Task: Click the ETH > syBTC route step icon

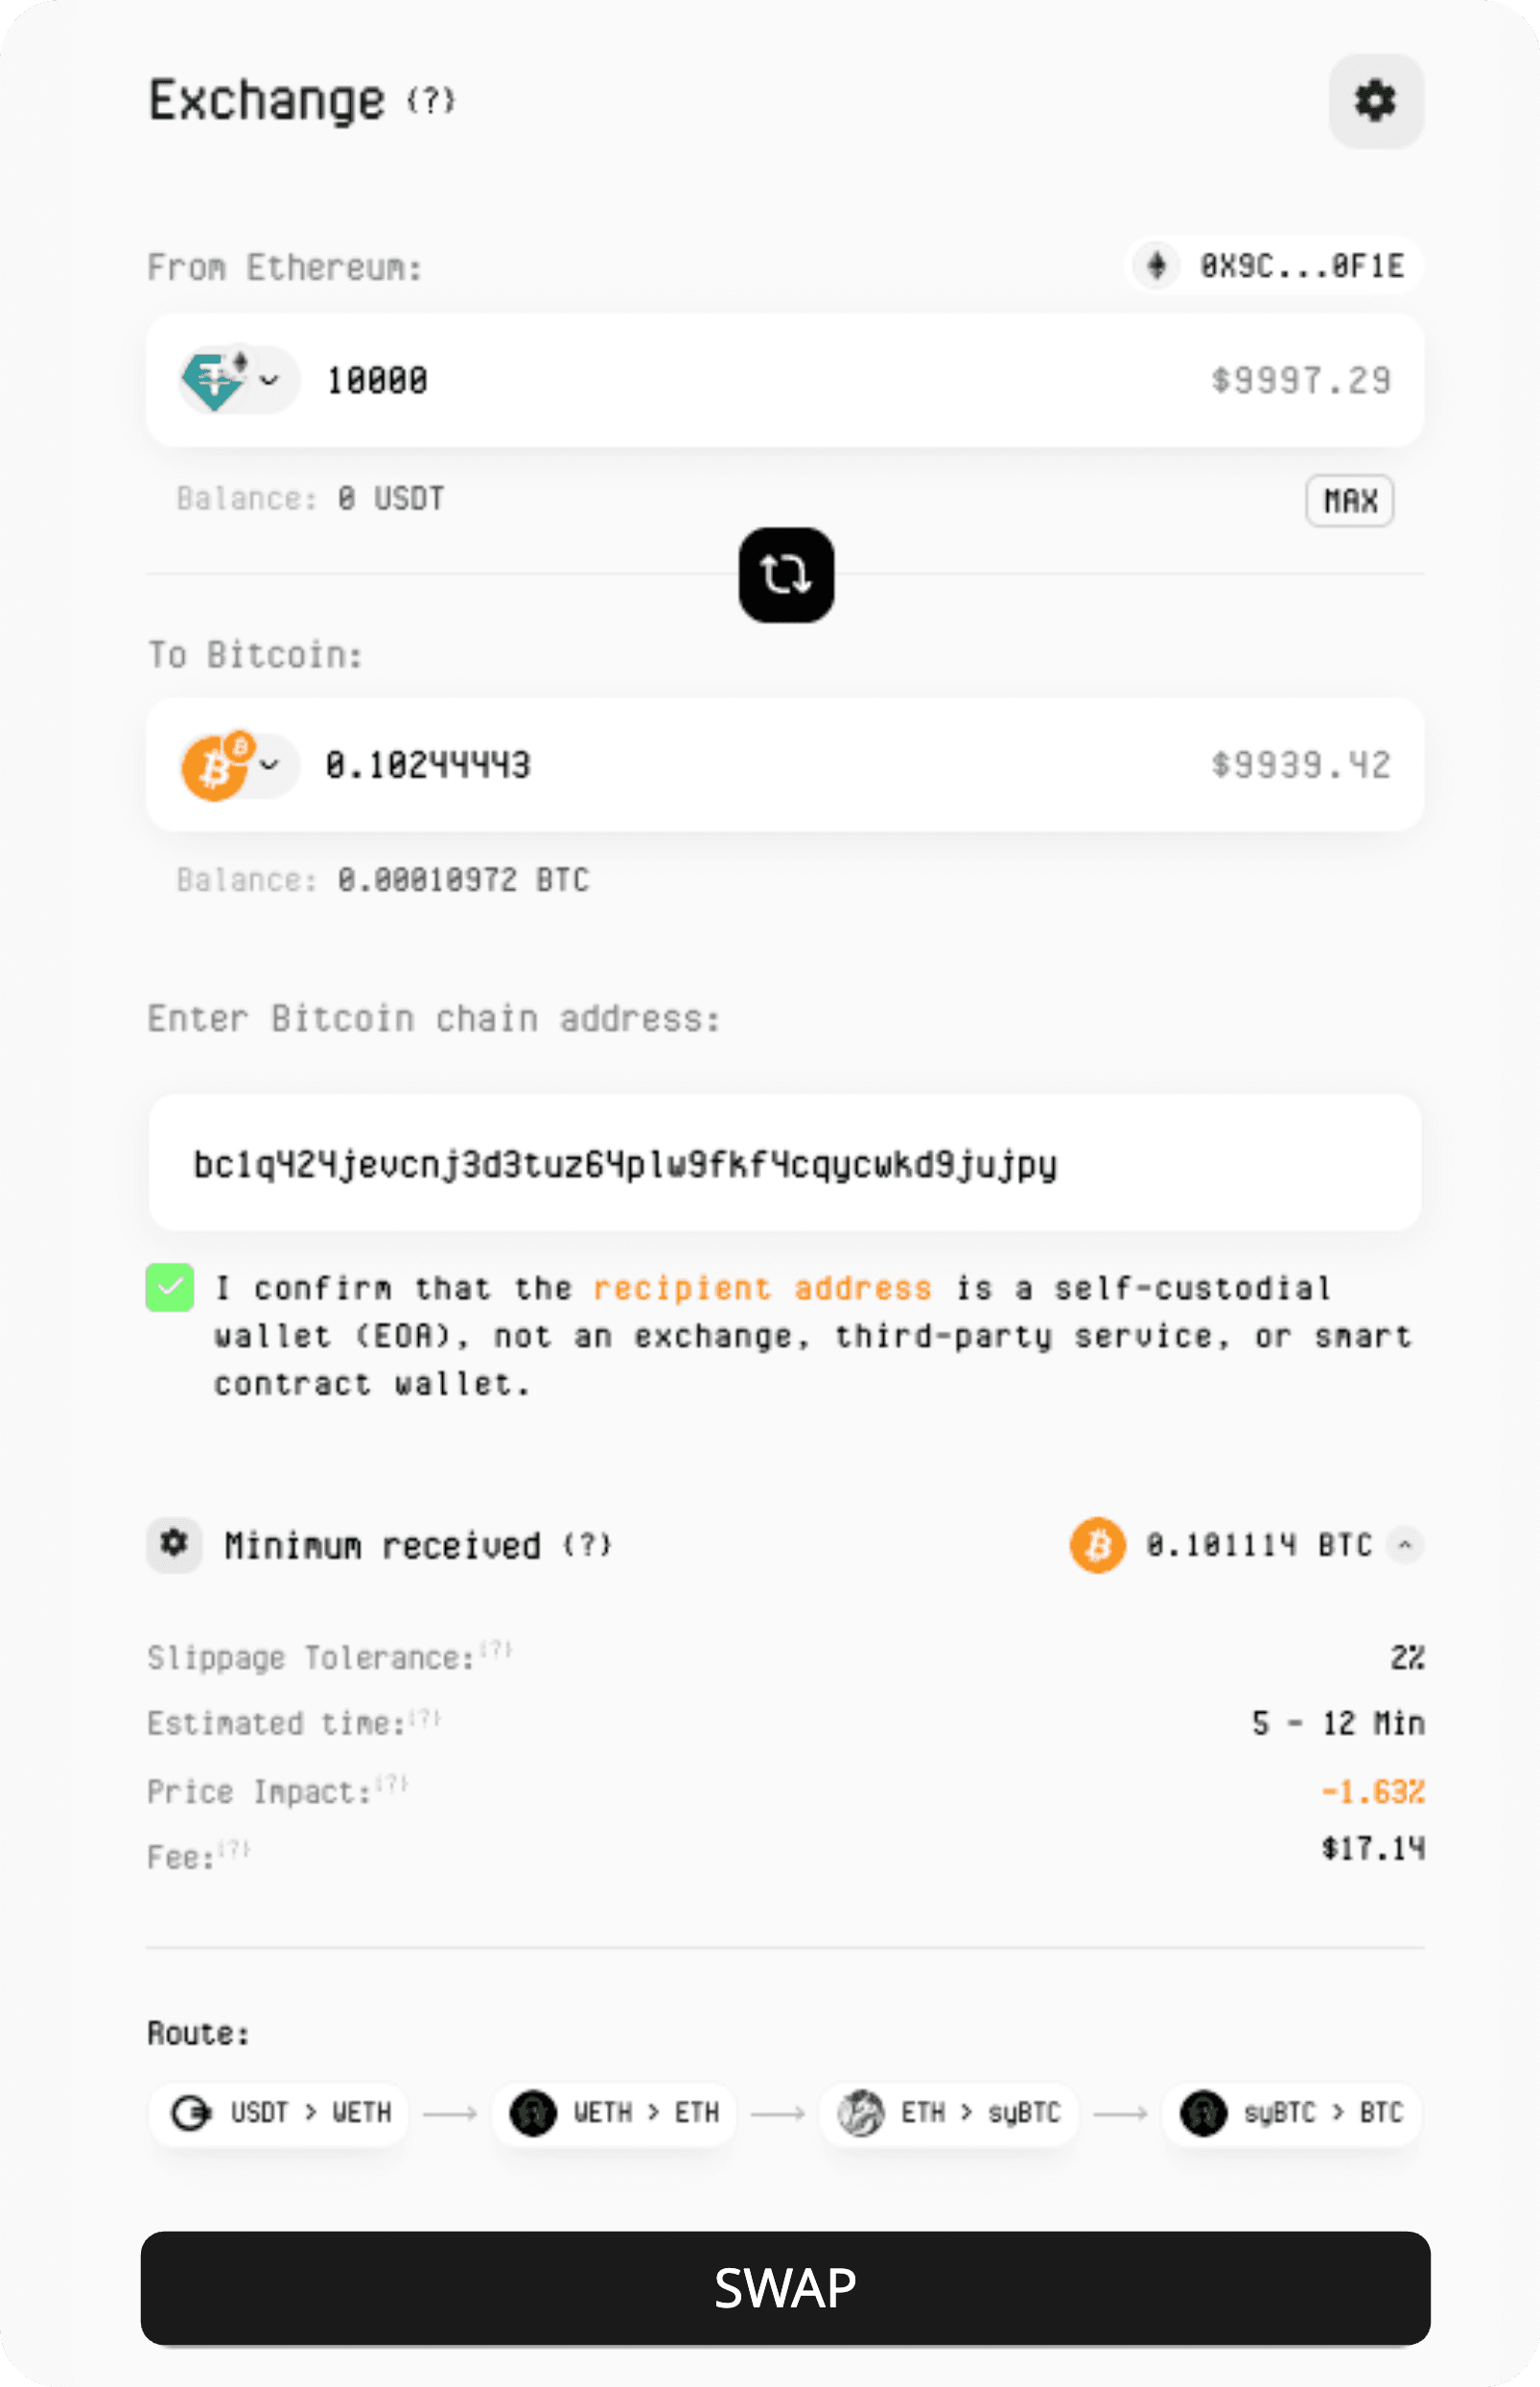Action: (860, 2113)
